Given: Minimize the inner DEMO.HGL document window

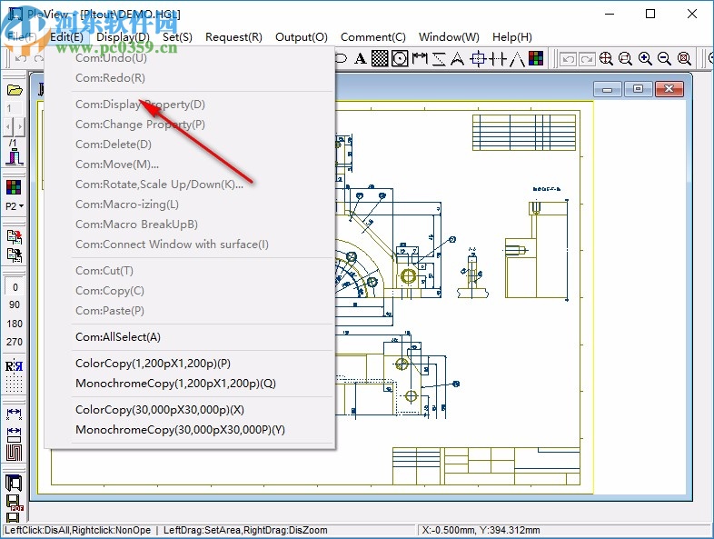Looking at the screenshot, I should 608,89.
